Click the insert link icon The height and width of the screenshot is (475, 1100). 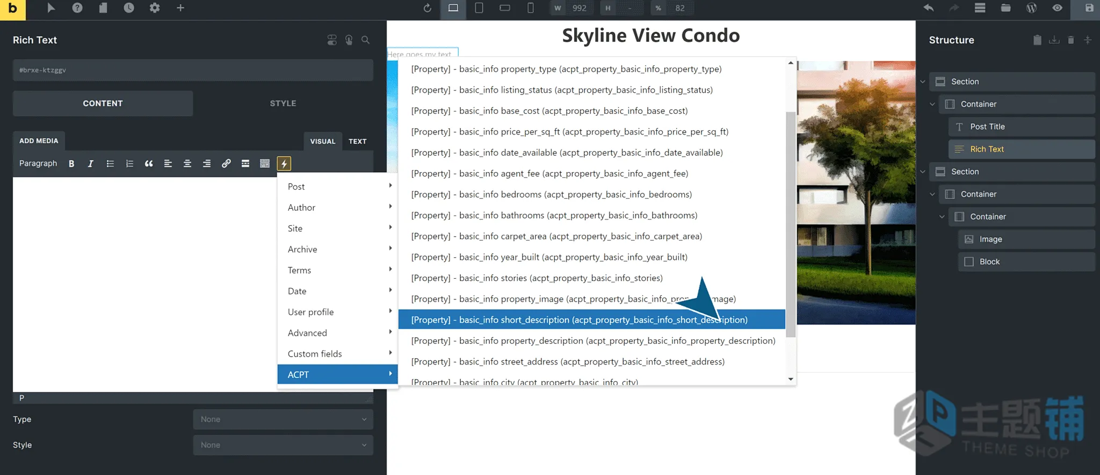(226, 164)
